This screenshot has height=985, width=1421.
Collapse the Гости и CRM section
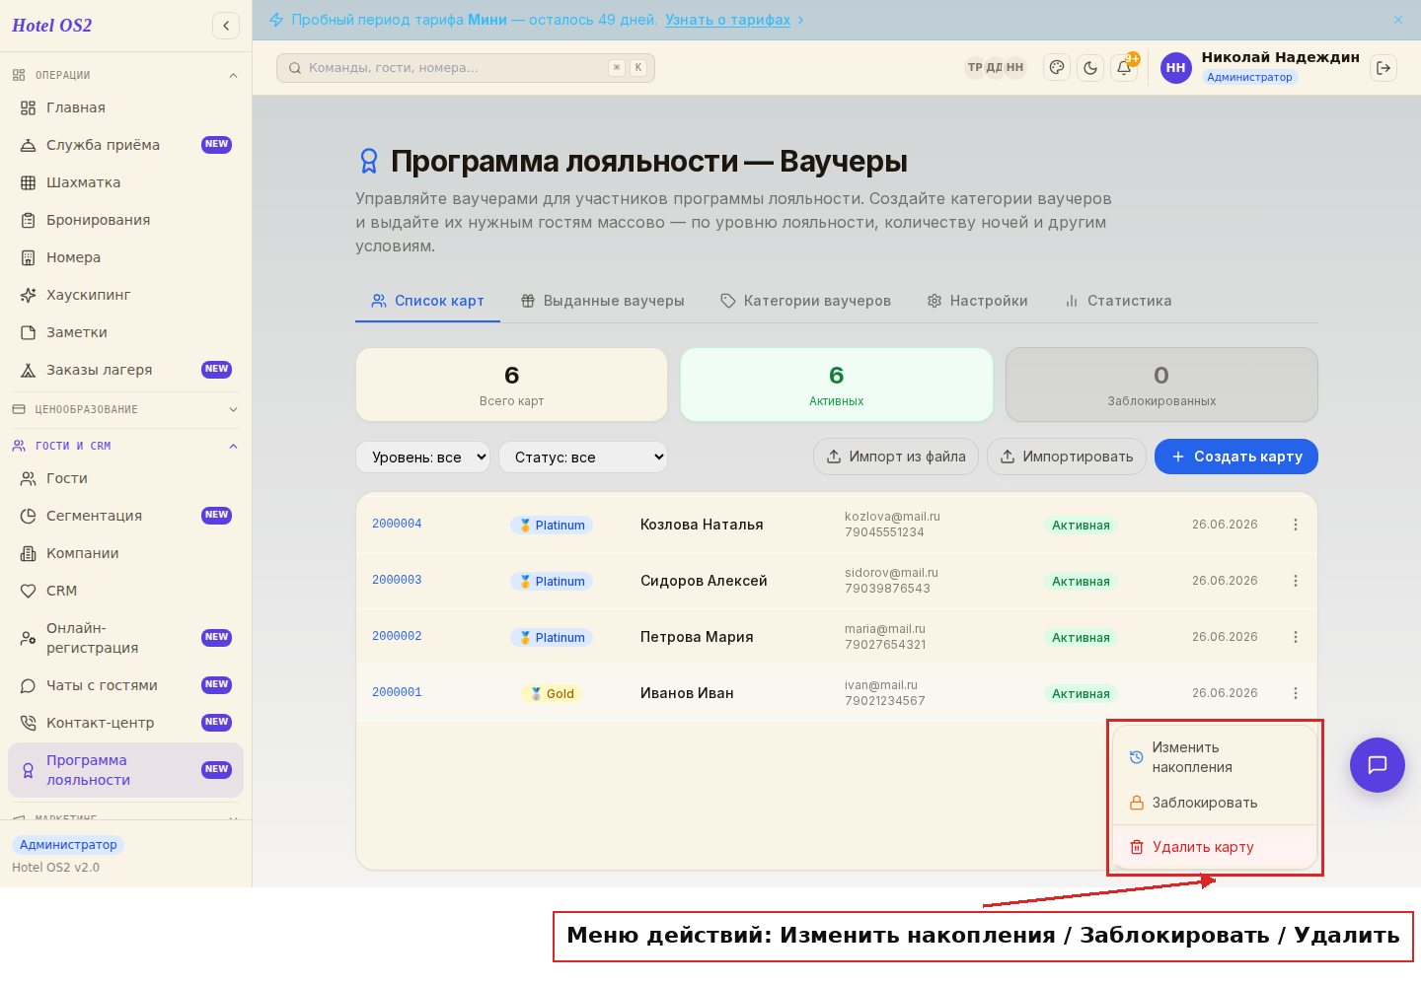(x=125, y=446)
